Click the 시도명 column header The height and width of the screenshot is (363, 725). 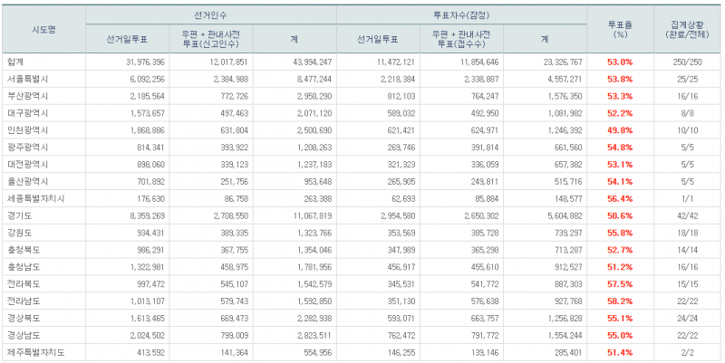coord(43,30)
